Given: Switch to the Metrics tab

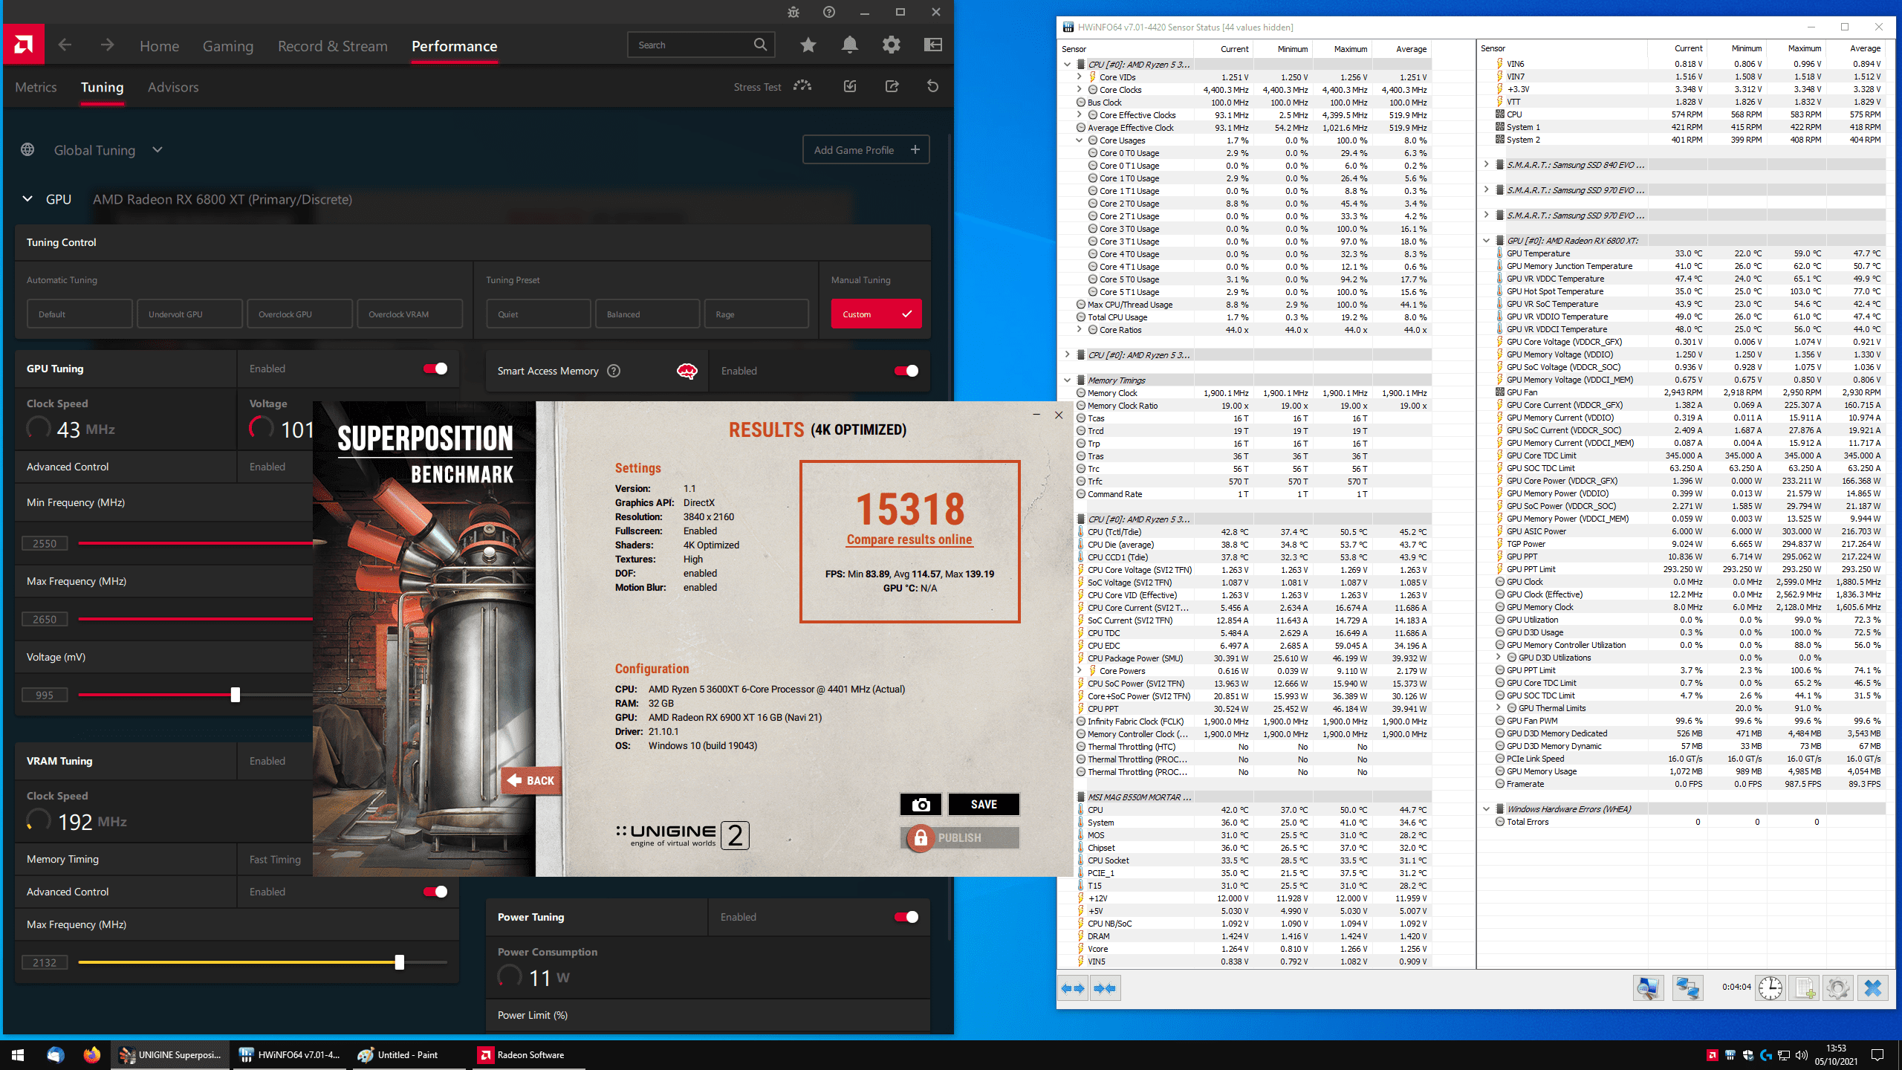Looking at the screenshot, I should point(36,87).
